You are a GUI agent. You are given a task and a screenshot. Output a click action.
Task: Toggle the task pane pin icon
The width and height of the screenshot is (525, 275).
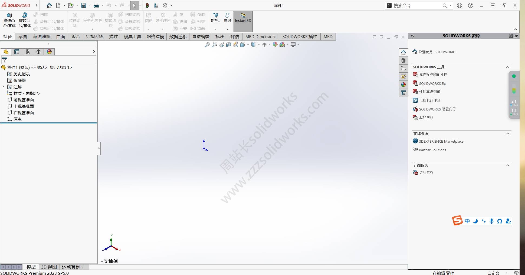(x=517, y=36)
